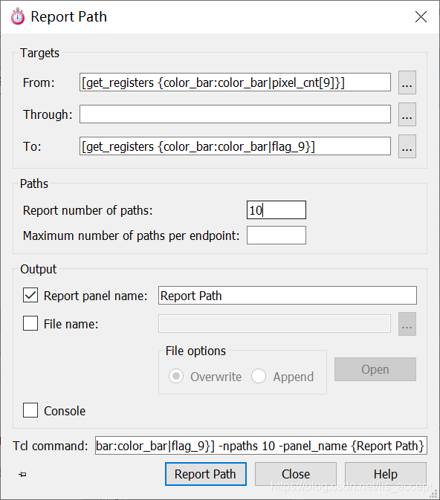
Task: Click the resize grip at dialog corner
Action: pos(433,494)
